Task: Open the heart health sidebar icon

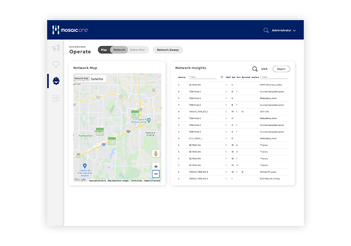Action: [56, 64]
